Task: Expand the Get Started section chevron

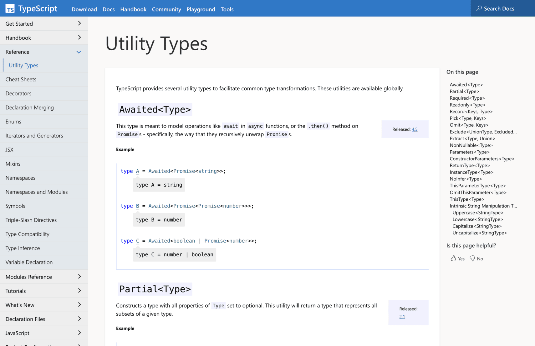Action: pos(79,23)
